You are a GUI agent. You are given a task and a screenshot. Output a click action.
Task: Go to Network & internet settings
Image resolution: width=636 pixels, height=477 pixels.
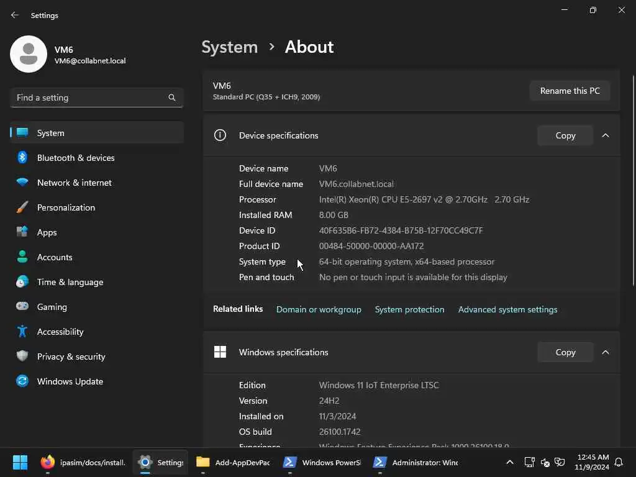point(97,182)
